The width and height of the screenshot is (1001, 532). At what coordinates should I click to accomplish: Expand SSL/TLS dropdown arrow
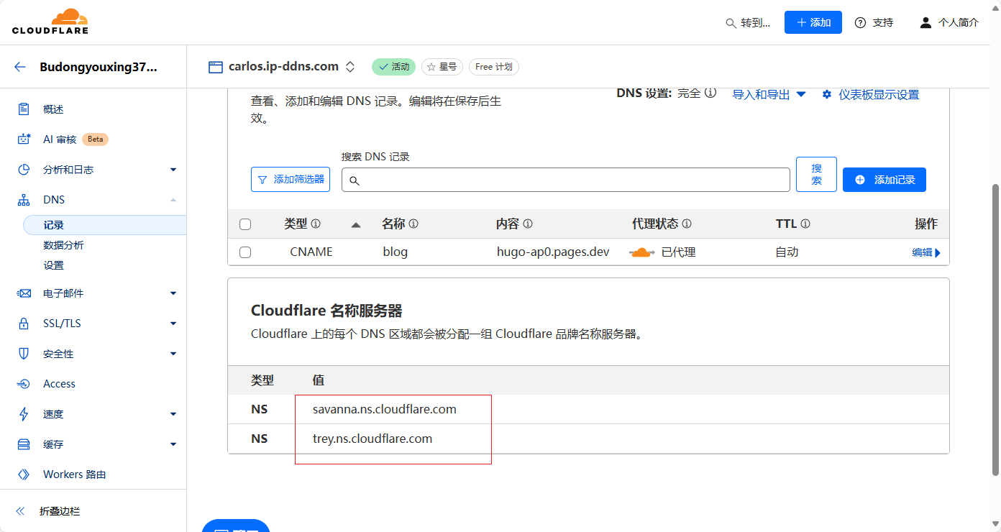point(173,324)
